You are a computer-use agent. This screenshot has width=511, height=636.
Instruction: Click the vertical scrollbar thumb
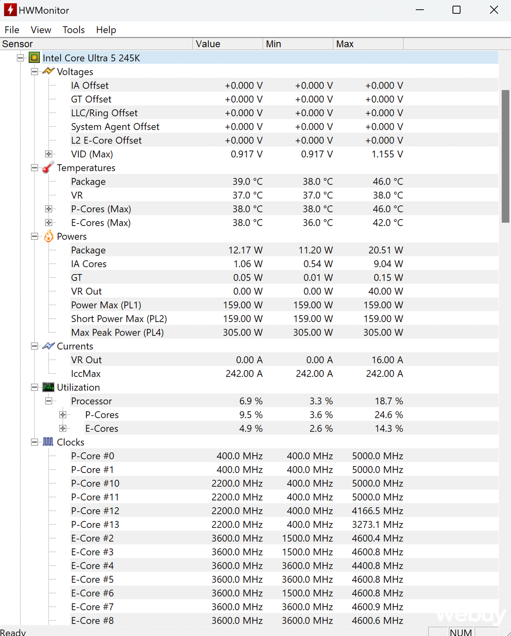click(x=505, y=156)
